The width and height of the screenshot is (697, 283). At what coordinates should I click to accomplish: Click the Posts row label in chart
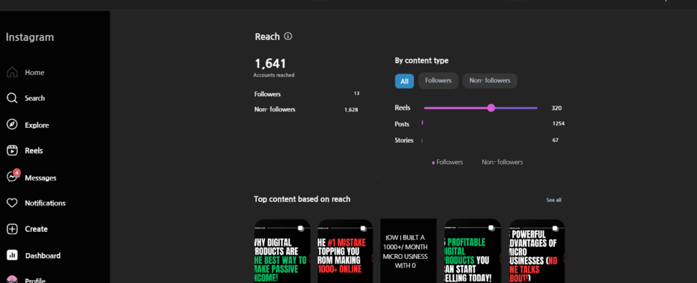coord(402,124)
